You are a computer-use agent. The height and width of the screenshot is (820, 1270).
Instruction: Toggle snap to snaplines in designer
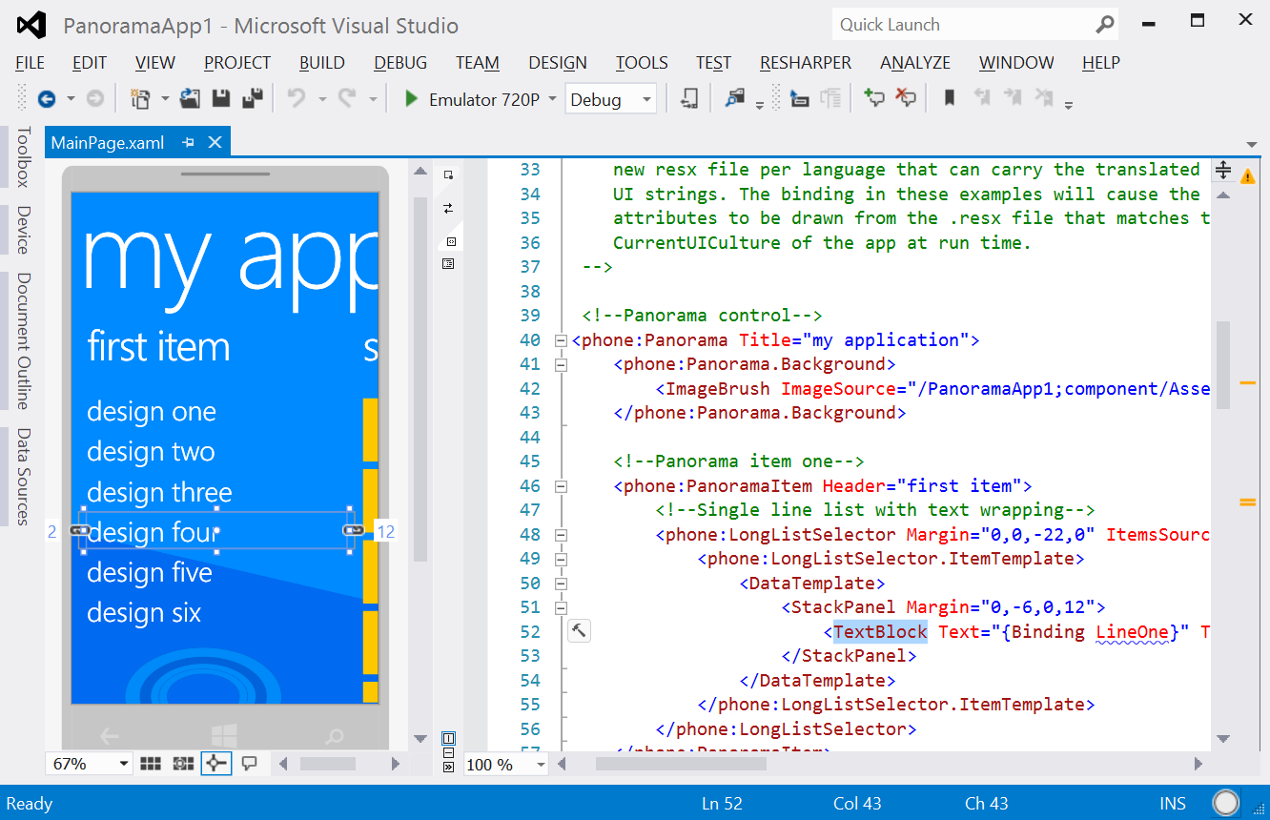pos(216,764)
